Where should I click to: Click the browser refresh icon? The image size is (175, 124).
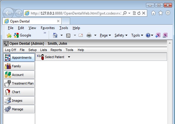[139, 13]
